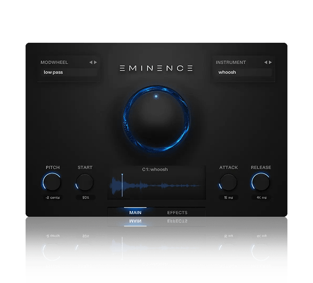
Task: Select previous instrument with left arrow
Action: click(x=266, y=63)
